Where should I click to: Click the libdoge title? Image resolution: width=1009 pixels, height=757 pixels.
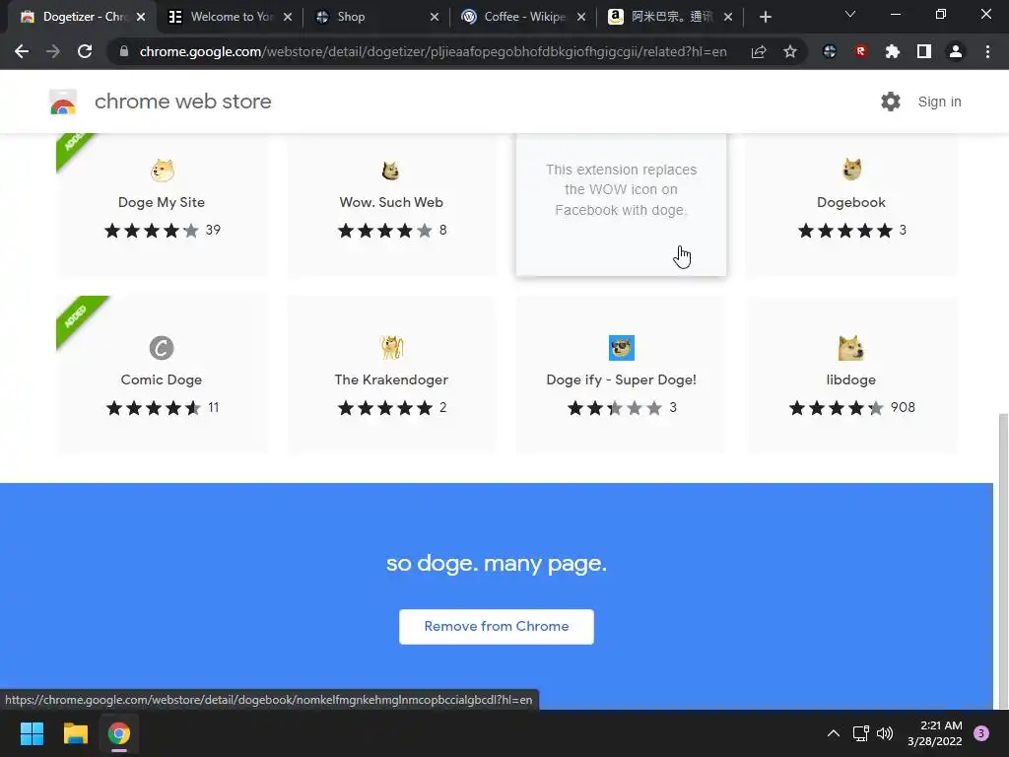[x=850, y=379]
